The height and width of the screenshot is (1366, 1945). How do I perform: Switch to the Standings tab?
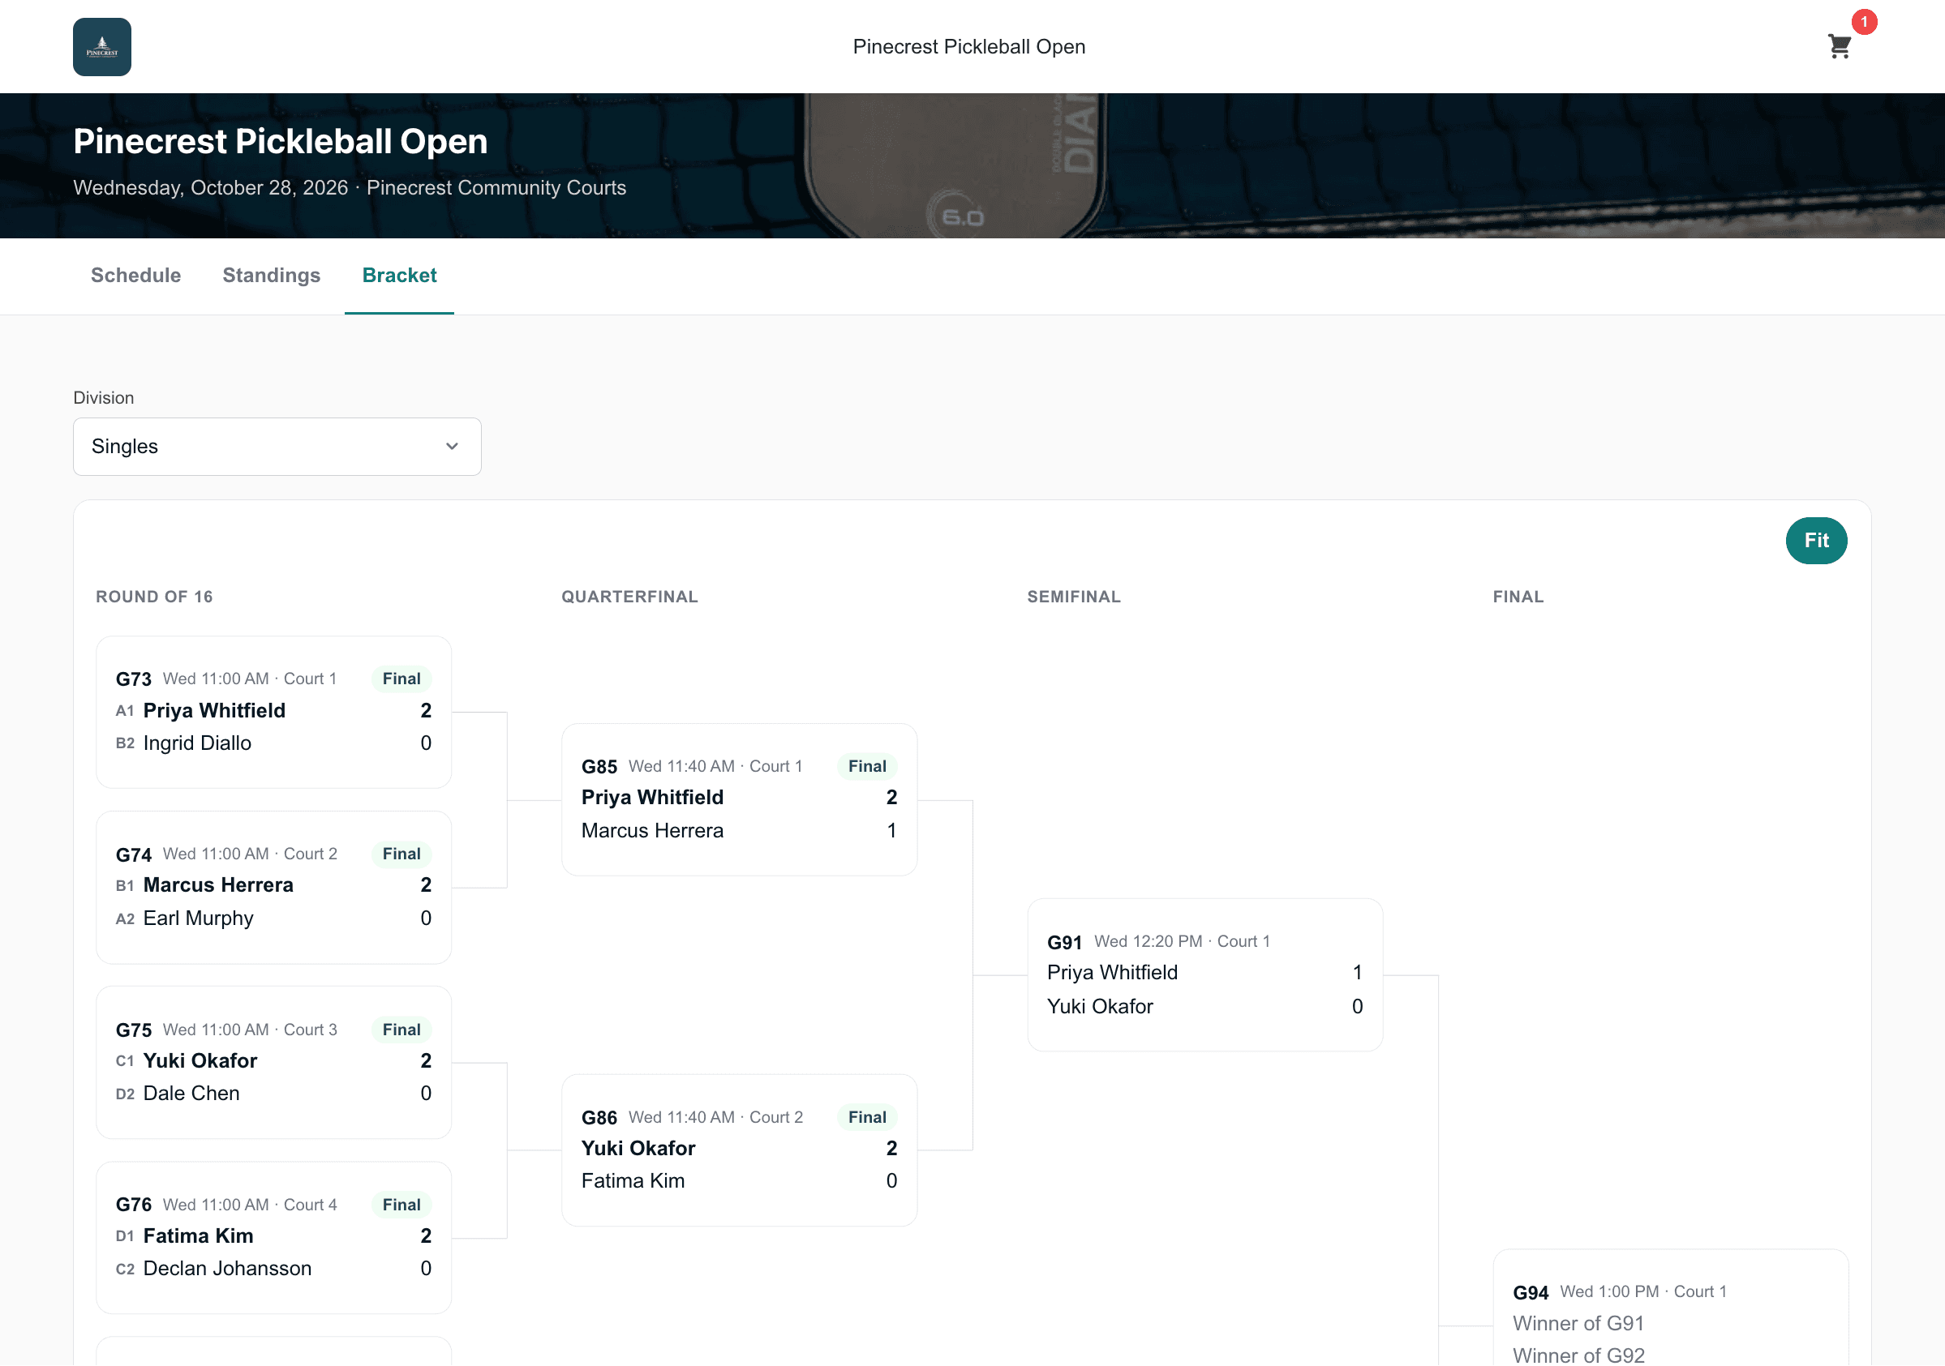coord(271,276)
